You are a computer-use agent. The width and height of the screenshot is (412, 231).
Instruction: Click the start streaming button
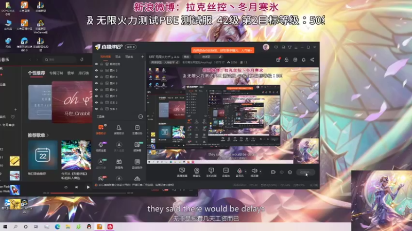click(305, 172)
